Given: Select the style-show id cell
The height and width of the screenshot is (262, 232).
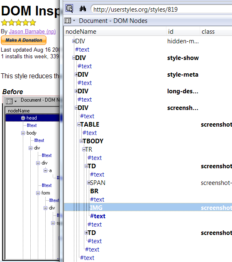Looking at the screenshot, I should pos(183,58).
